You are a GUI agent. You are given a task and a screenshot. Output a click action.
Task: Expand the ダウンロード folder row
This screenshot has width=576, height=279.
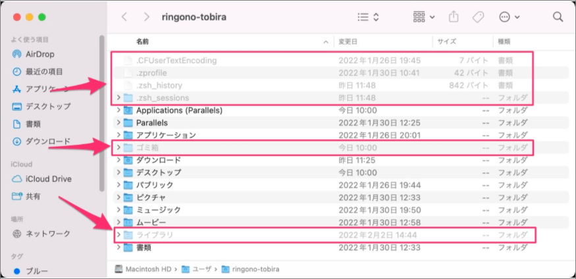pos(118,160)
